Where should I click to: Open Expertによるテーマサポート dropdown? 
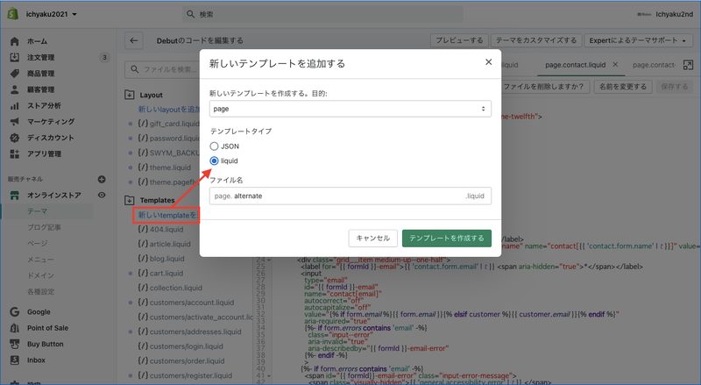(638, 40)
